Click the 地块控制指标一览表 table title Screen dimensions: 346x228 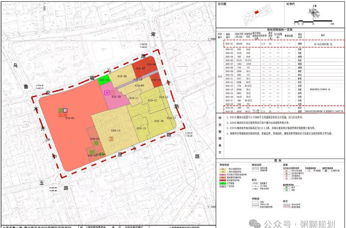(x=280, y=30)
